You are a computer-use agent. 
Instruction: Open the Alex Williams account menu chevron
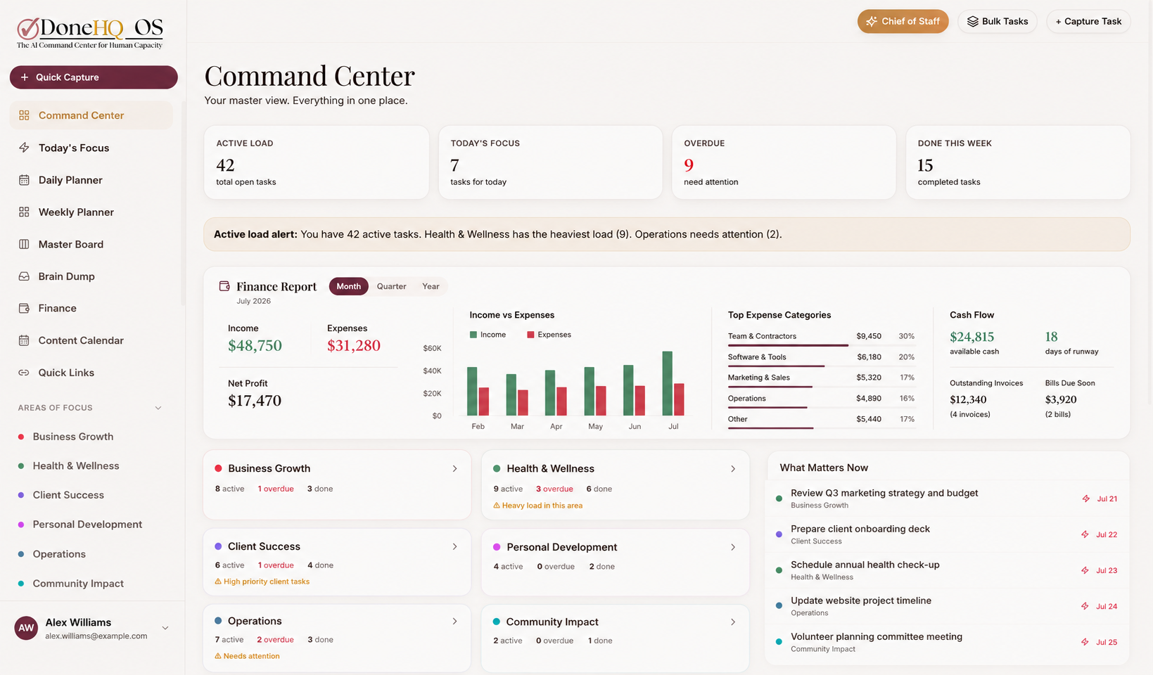165,628
